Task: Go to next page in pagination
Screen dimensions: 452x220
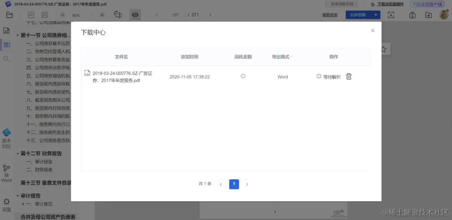Action: [247, 184]
